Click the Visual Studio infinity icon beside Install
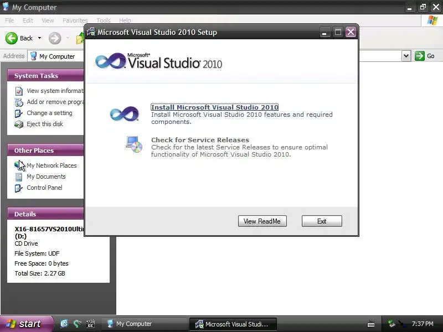The height and width of the screenshot is (332, 443). [124, 113]
